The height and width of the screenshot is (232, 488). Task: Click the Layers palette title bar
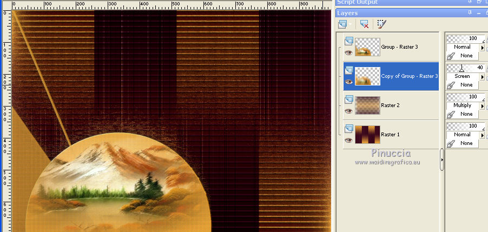point(412,13)
